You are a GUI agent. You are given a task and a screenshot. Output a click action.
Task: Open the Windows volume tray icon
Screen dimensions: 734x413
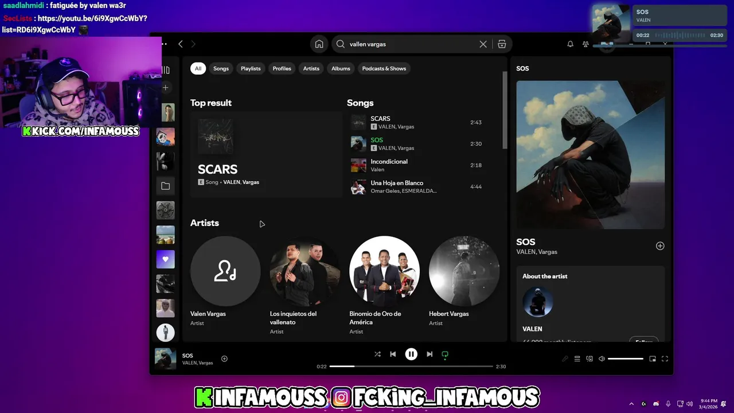click(689, 404)
